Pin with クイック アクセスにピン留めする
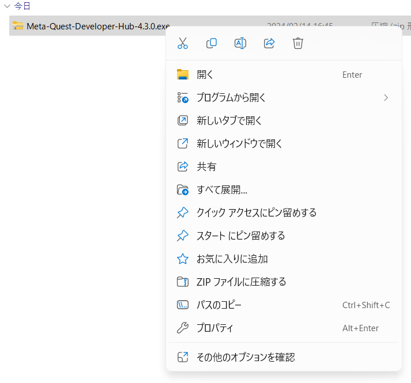 [257, 213]
